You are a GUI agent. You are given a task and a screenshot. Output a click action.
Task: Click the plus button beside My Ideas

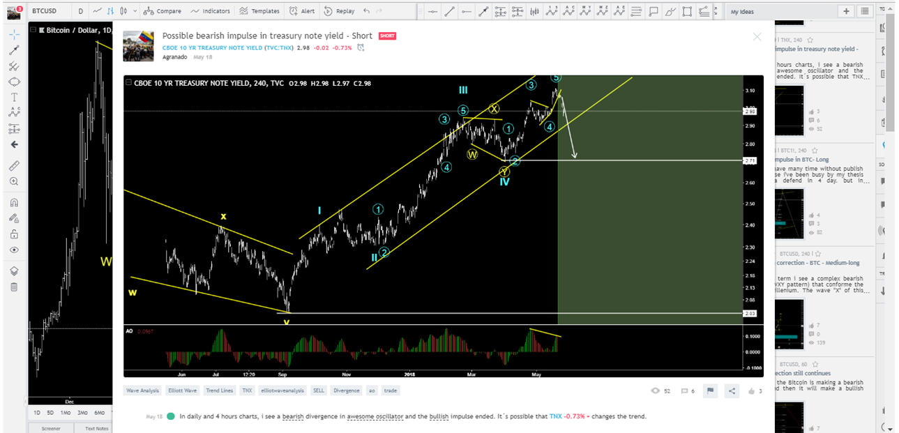pos(846,11)
